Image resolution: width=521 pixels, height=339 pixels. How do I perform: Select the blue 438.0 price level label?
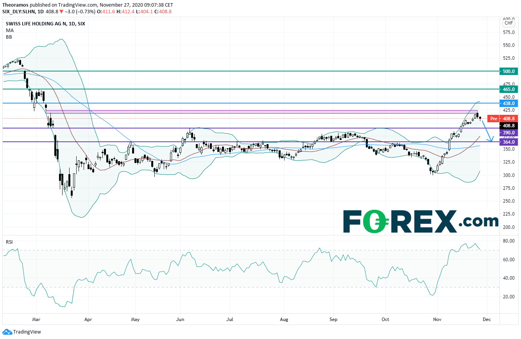pyautogui.click(x=509, y=103)
